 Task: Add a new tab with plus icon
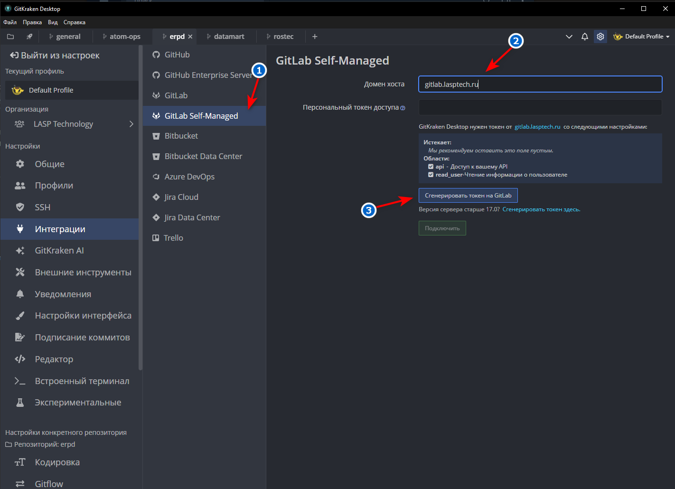click(315, 37)
